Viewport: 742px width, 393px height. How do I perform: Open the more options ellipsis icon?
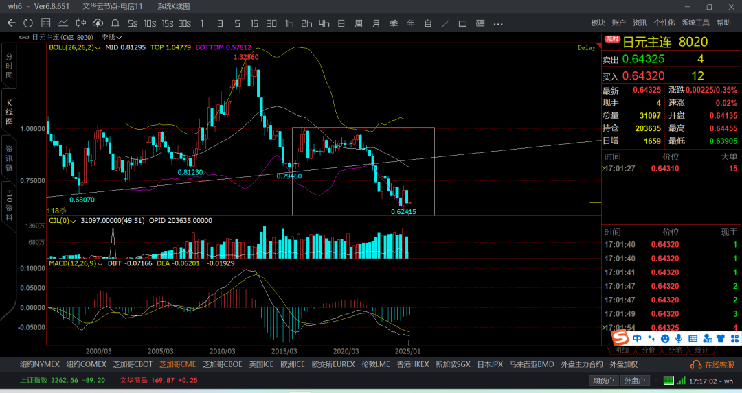click(498, 23)
